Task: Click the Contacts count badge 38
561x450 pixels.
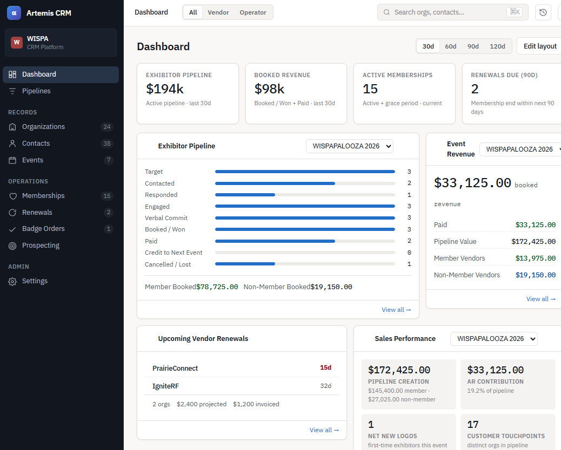Action: [x=106, y=144]
